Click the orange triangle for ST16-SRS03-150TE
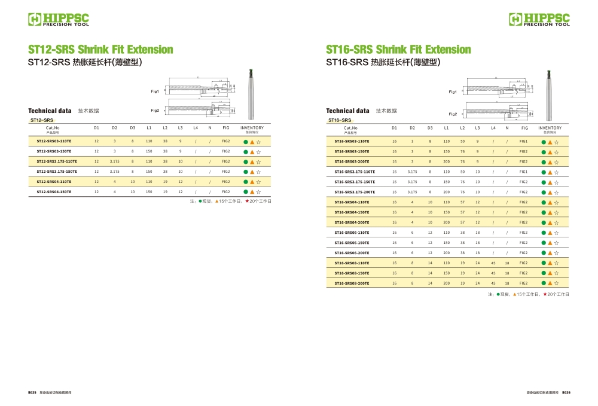Screen dimensions: 598x406 pyautogui.click(x=550, y=152)
